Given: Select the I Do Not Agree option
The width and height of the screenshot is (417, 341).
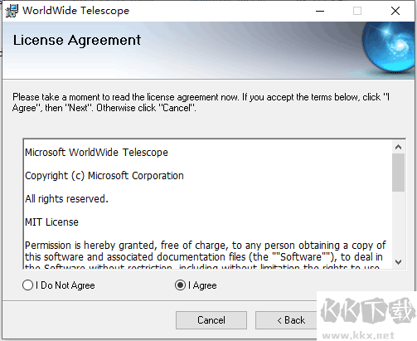Looking at the screenshot, I should pyautogui.click(x=59, y=285).
